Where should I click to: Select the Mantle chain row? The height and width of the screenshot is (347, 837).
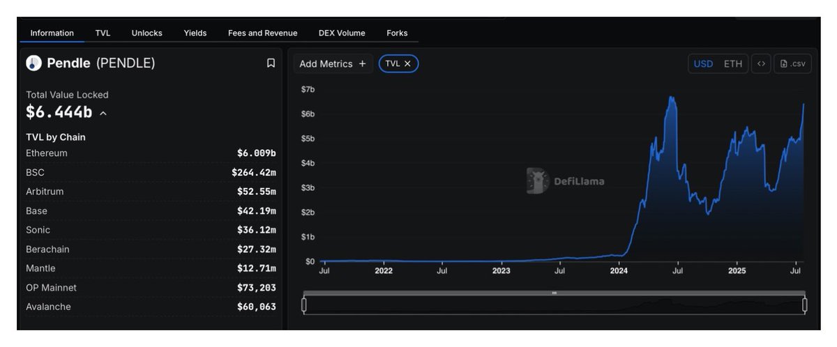pos(151,268)
